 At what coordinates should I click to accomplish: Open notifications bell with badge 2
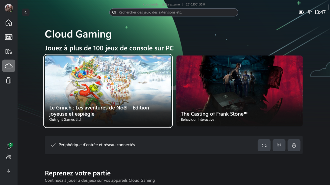[x=9, y=146]
